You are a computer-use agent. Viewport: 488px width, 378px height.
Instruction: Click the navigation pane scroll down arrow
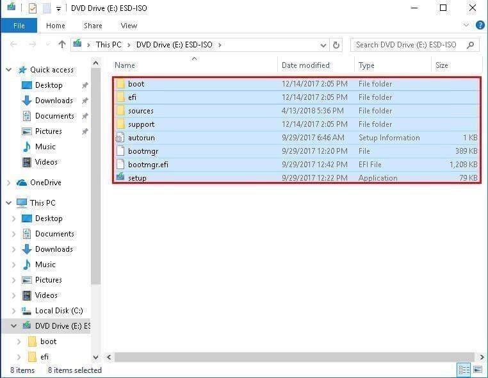coord(96,357)
